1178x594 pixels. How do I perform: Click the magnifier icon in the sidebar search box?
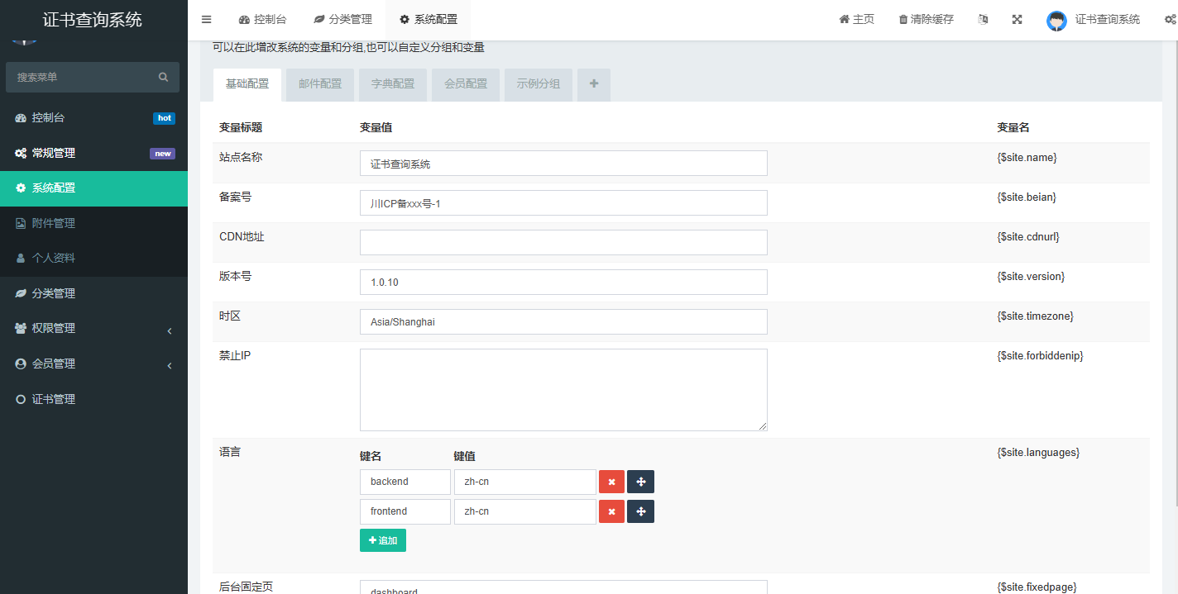tap(162, 77)
